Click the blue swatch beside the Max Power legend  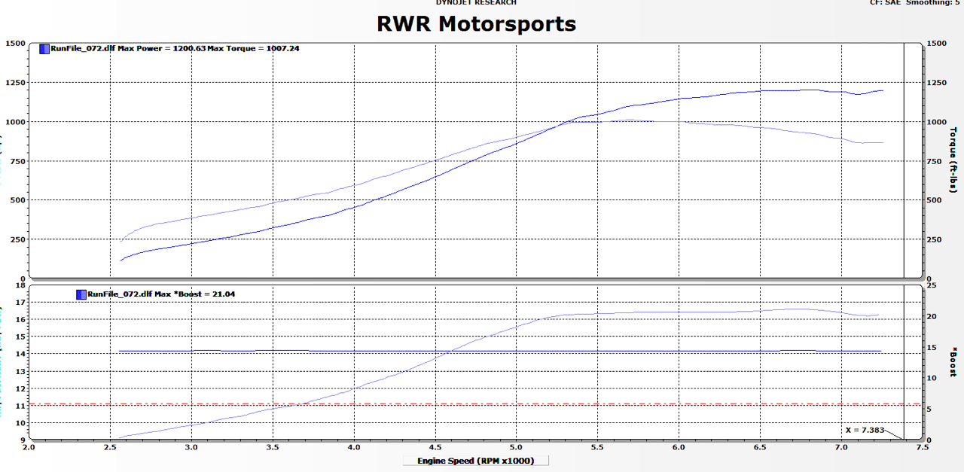coord(44,49)
